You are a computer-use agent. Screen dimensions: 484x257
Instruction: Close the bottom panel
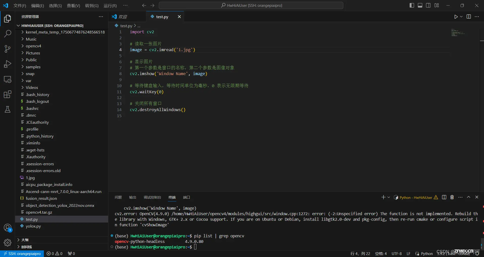coord(477,197)
